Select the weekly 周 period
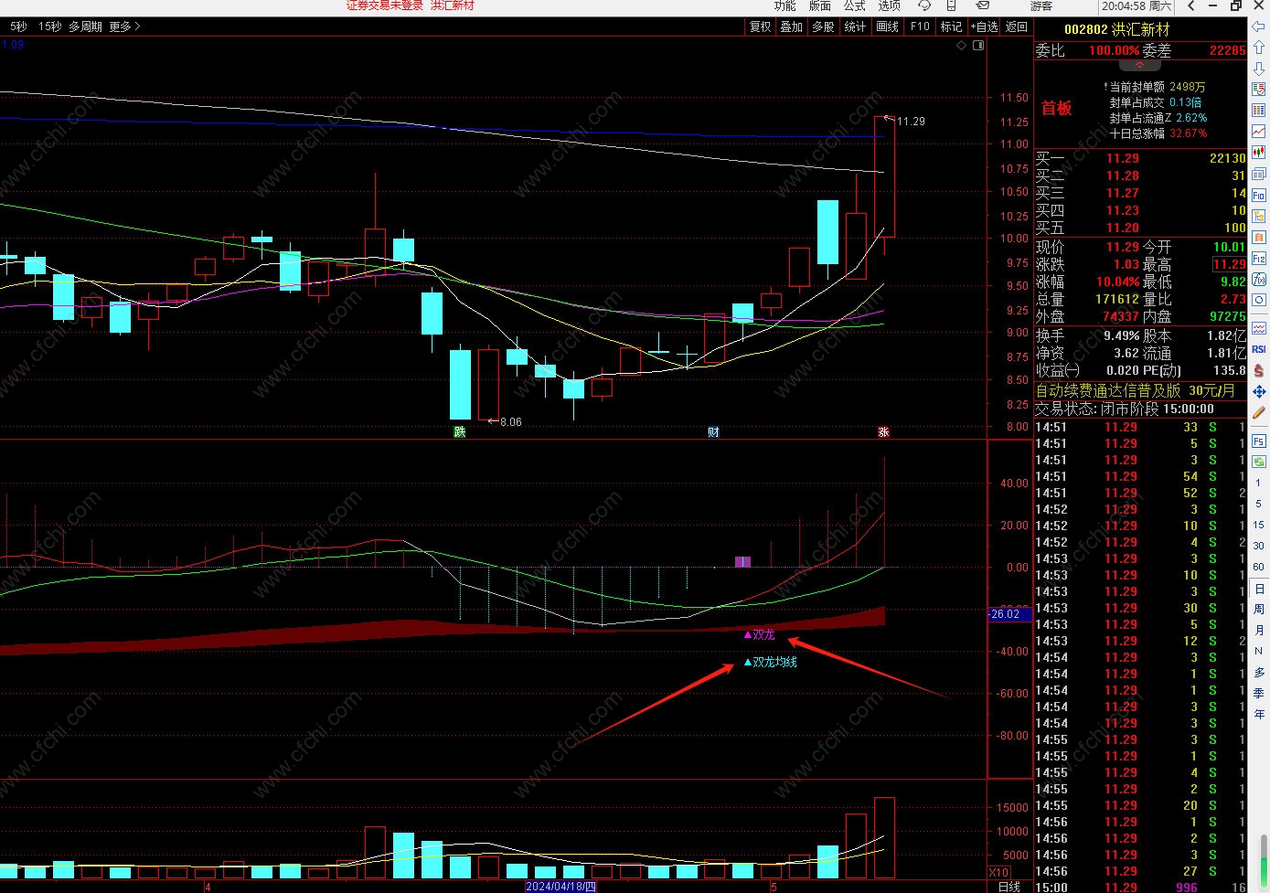Viewport: 1270px width, 893px height. coord(1259,610)
